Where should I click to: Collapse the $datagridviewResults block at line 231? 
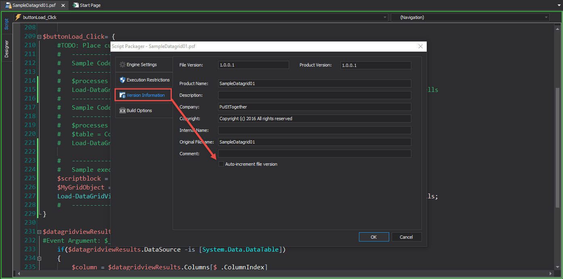tap(39, 232)
